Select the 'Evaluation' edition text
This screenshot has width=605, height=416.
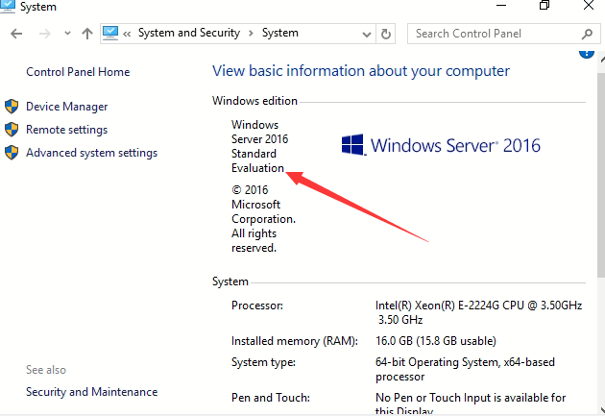(257, 168)
